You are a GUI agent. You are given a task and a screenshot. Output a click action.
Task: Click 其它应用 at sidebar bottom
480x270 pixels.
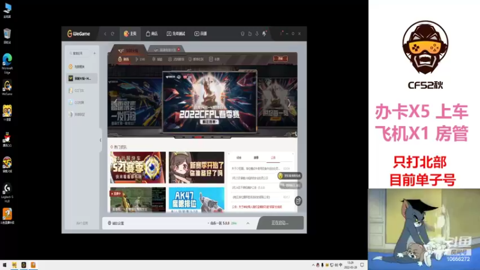pyautogui.click(x=82, y=223)
